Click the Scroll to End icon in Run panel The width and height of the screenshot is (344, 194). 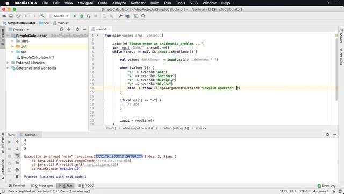(x=17, y=163)
